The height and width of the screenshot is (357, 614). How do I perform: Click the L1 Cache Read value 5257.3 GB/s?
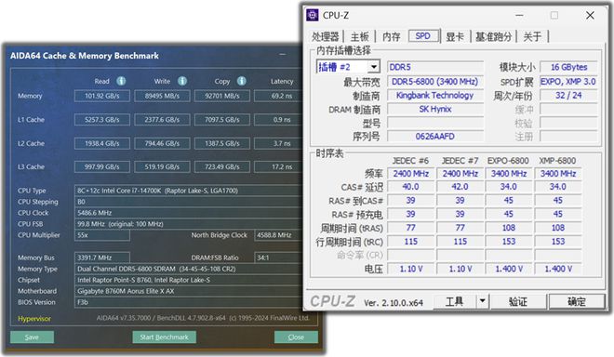point(102,120)
